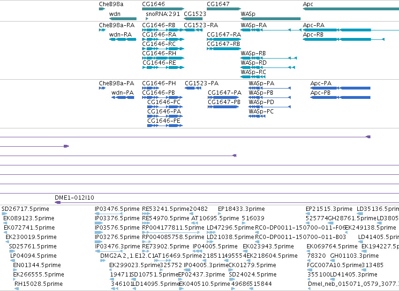Click protein WASp-PC
The width and height of the screenshot is (399, 291).
pyautogui.click(x=257, y=116)
